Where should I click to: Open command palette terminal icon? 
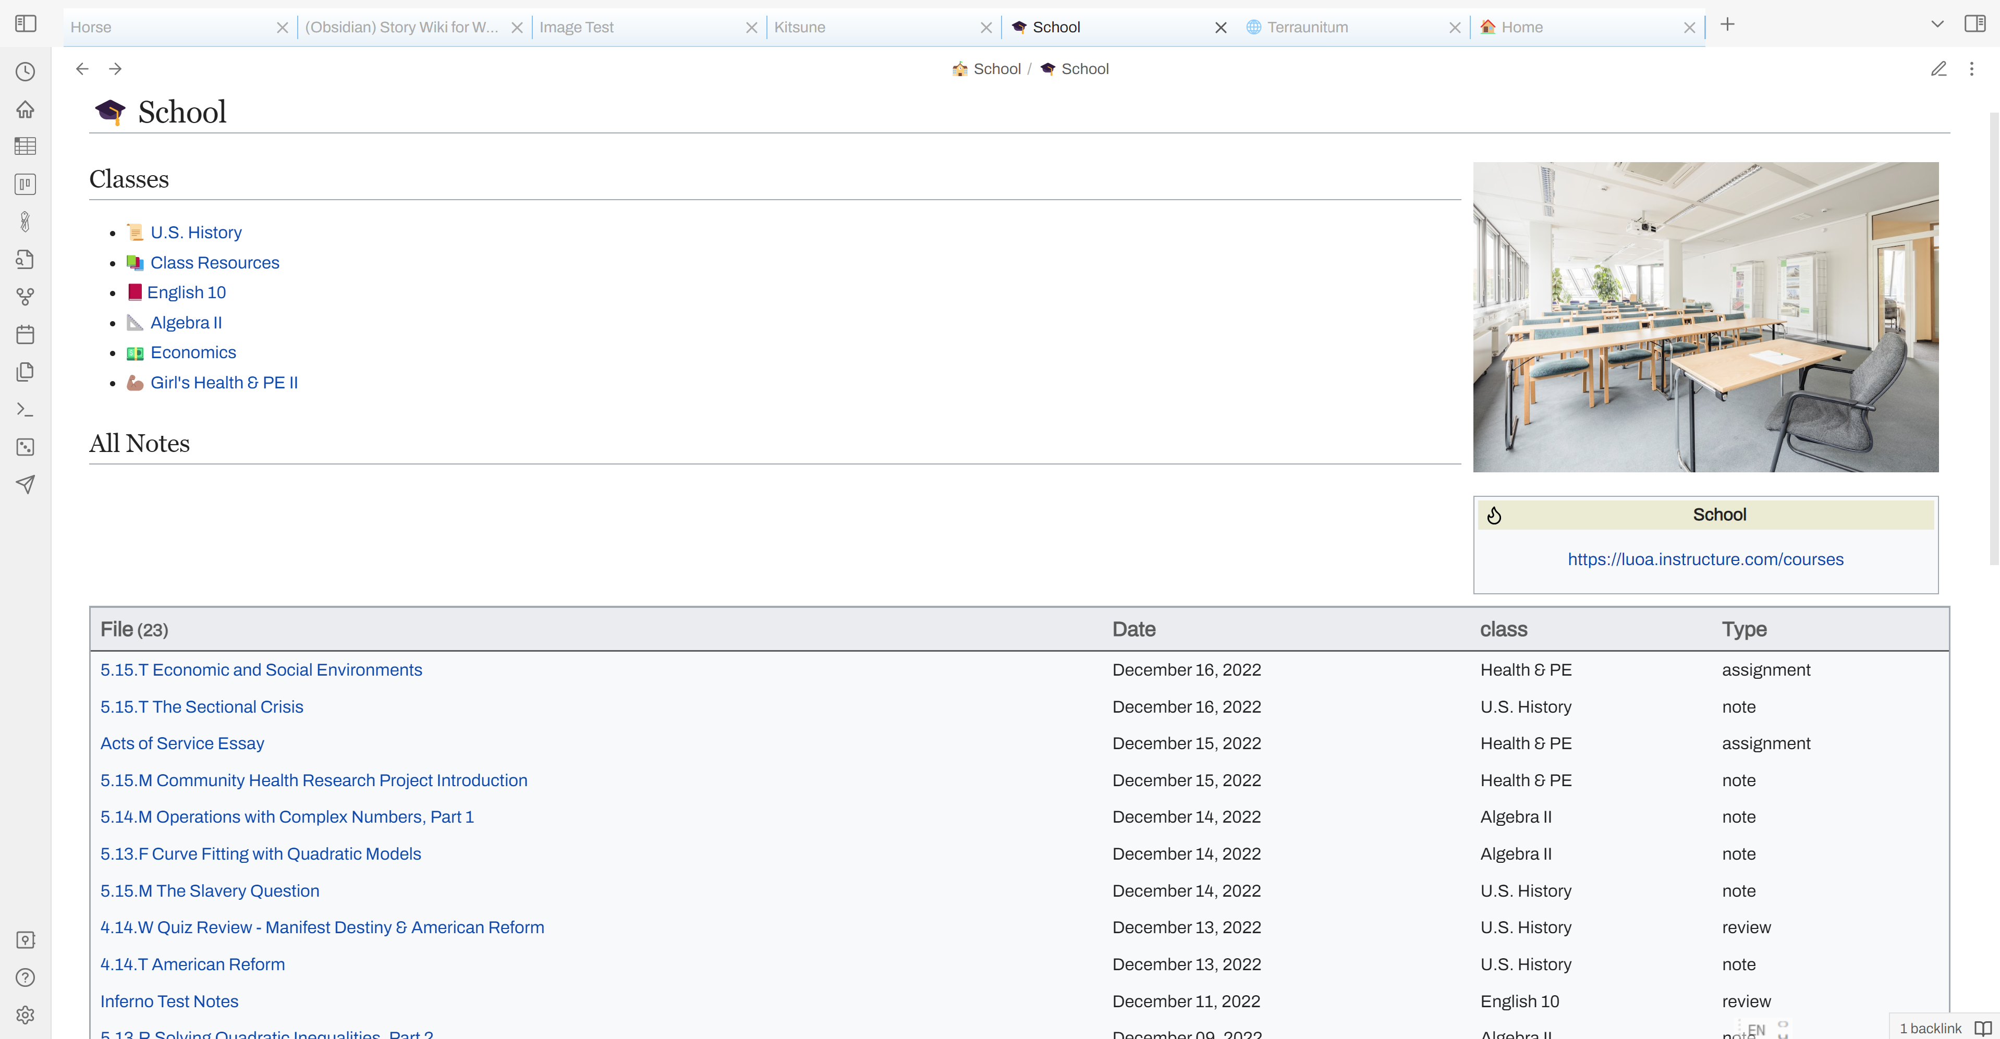tap(26, 409)
